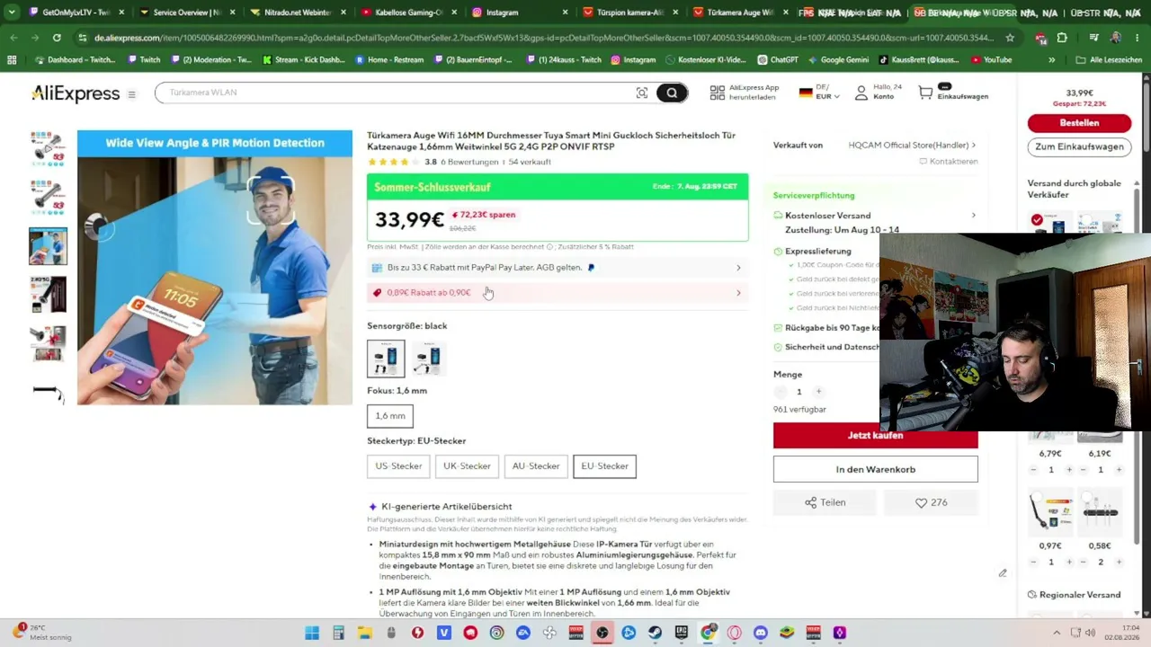
Task: Increase quantity of the 0,58€ sidebar item
Action: click(x=1119, y=563)
